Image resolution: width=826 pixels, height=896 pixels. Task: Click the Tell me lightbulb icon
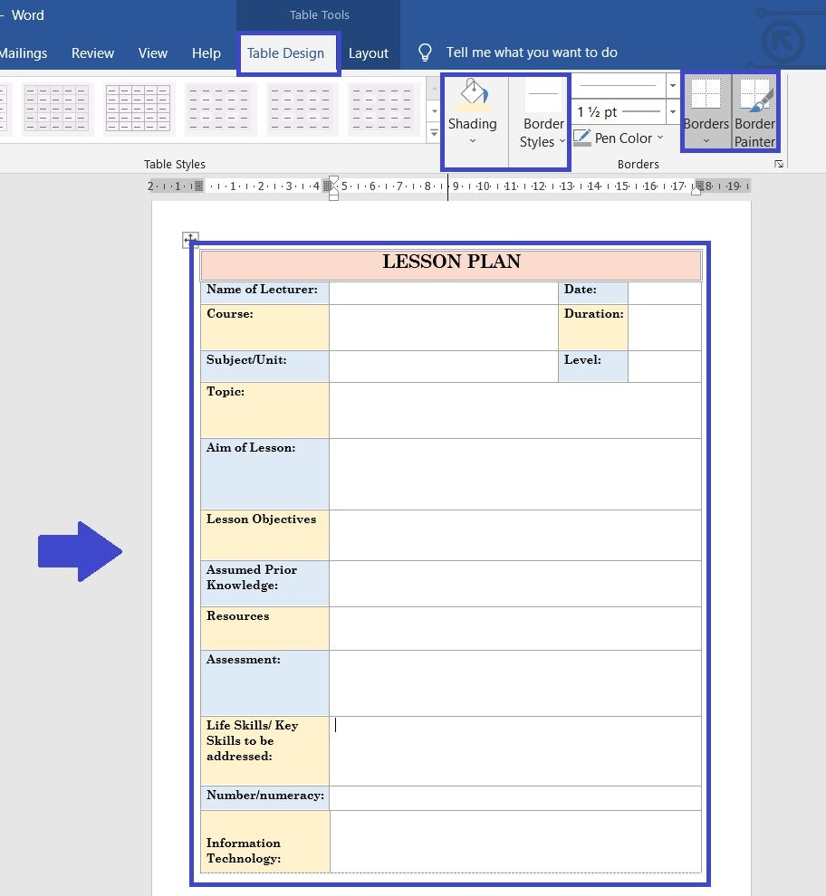[x=424, y=52]
